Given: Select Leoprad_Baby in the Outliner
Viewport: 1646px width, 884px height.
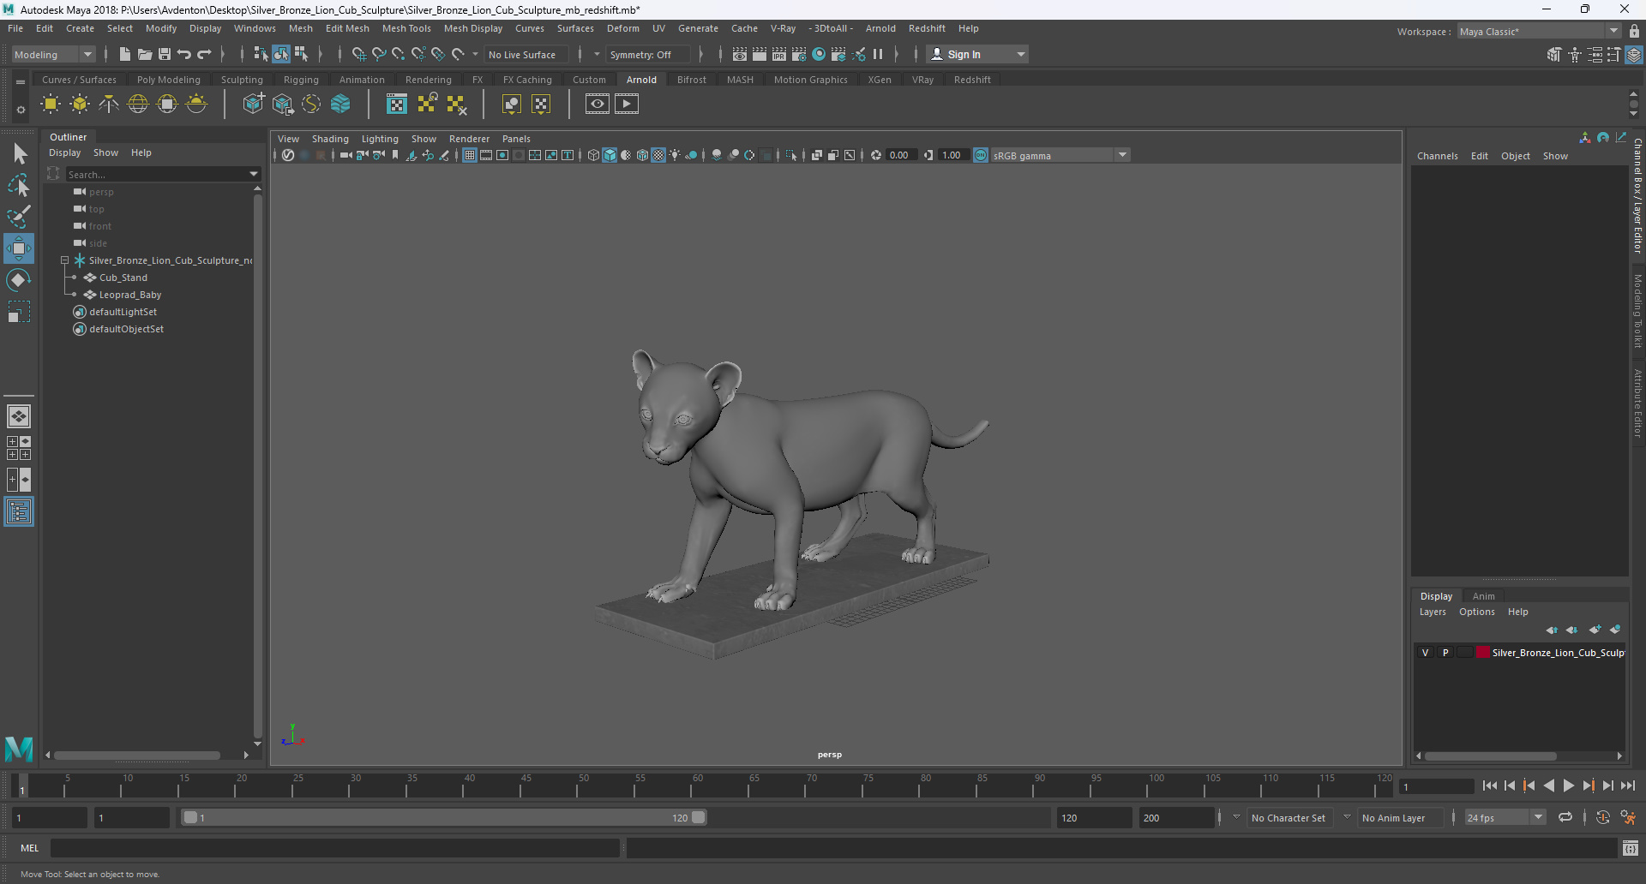Looking at the screenshot, I should tap(130, 295).
